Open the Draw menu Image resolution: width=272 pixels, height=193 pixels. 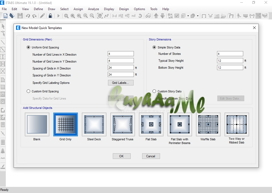point(51,9)
